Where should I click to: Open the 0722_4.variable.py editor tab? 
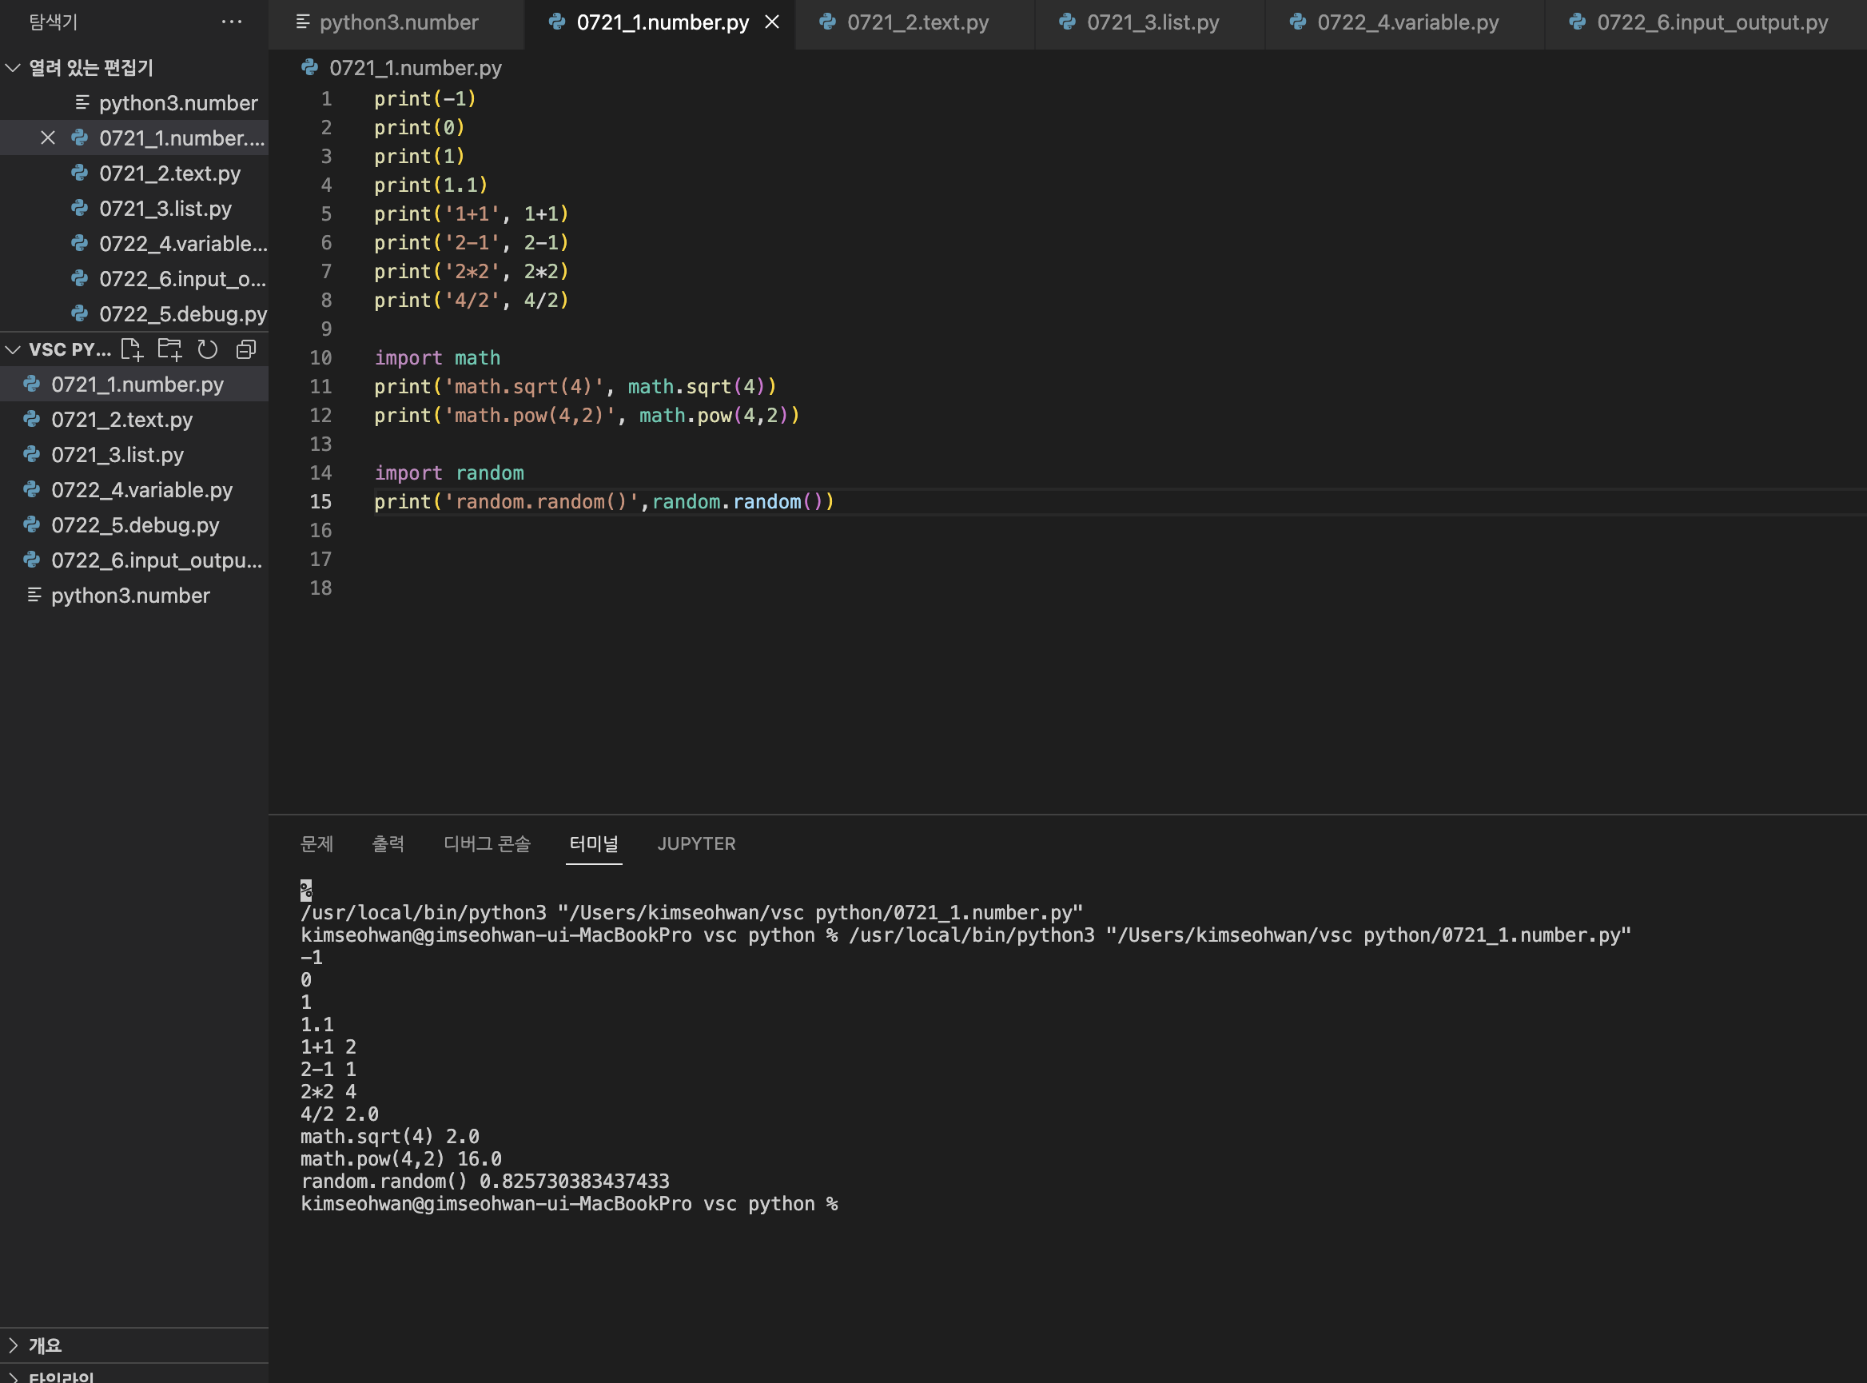[1407, 22]
